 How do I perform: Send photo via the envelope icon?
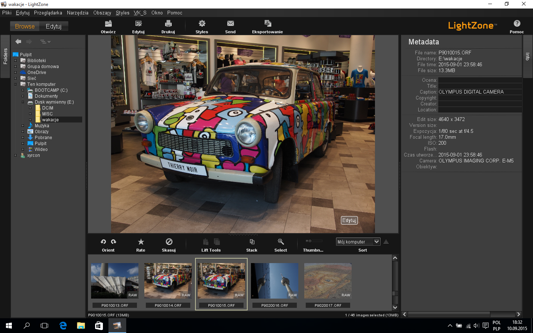click(230, 24)
